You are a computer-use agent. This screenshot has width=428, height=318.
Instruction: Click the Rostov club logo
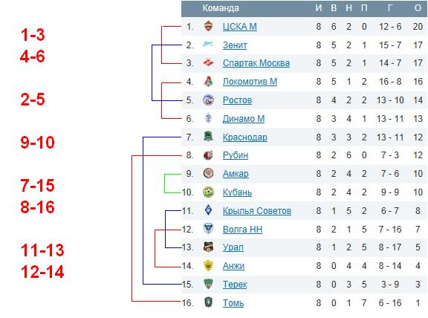[x=208, y=100]
